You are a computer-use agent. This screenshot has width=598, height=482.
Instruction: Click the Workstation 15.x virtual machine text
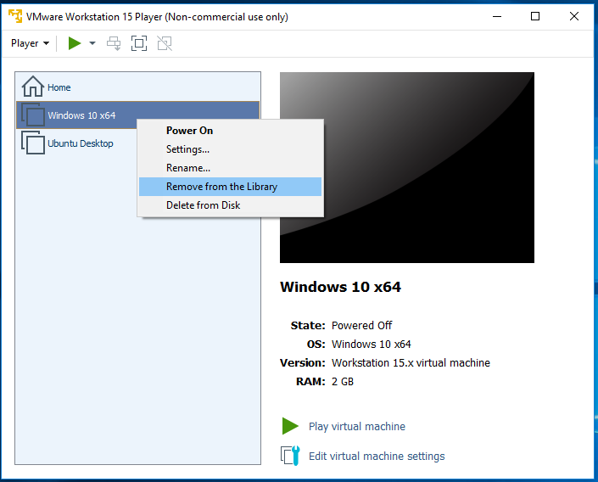(411, 362)
